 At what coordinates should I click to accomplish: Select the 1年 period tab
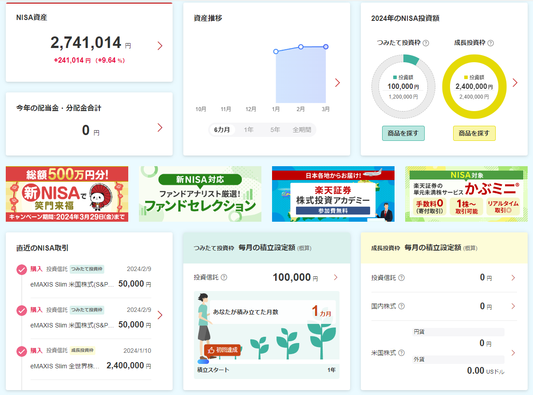coord(249,130)
